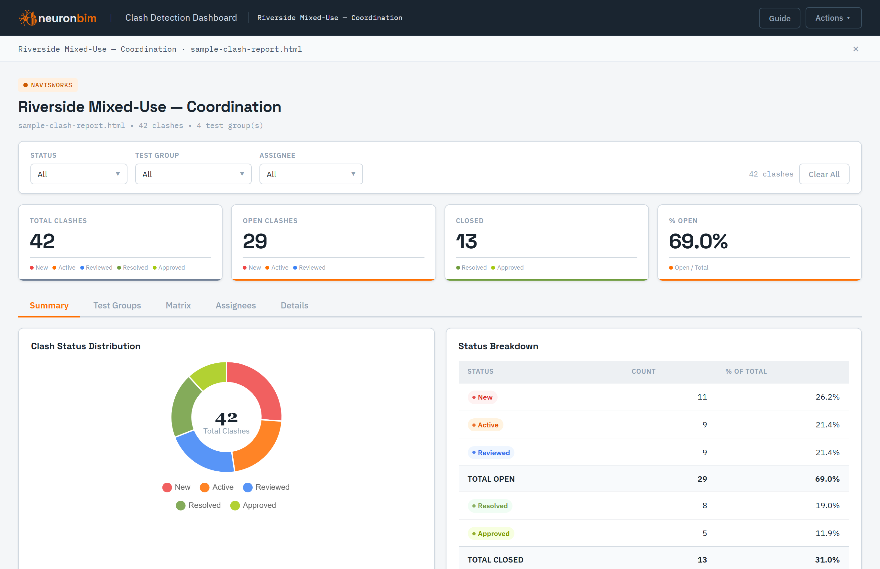Click the Active legend swatch under donut chart
This screenshot has width=880, height=569.
tap(204, 487)
